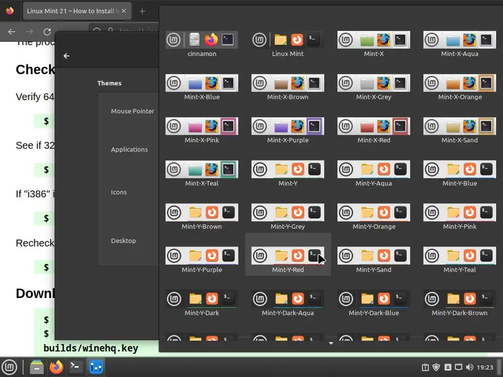Image resolution: width=503 pixels, height=377 pixels.
Task: Open the shield update manager icon
Action: [436, 367]
